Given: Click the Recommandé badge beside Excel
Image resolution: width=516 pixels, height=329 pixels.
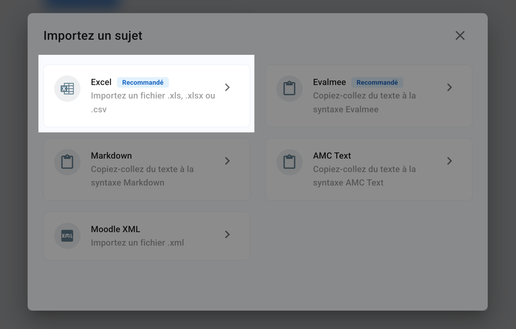Looking at the screenshot, I should 143,82.
